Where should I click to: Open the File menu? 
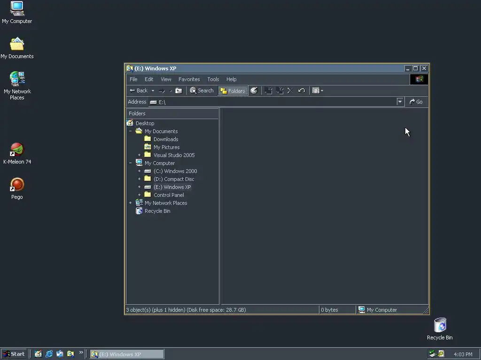point(133,79)
